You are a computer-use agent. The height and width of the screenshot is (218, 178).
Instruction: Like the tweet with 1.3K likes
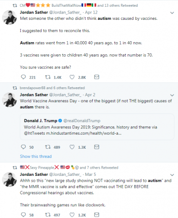72,147
